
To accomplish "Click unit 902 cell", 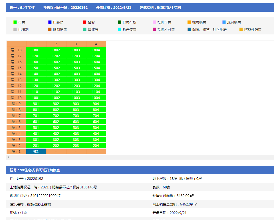I will point(56,104).
